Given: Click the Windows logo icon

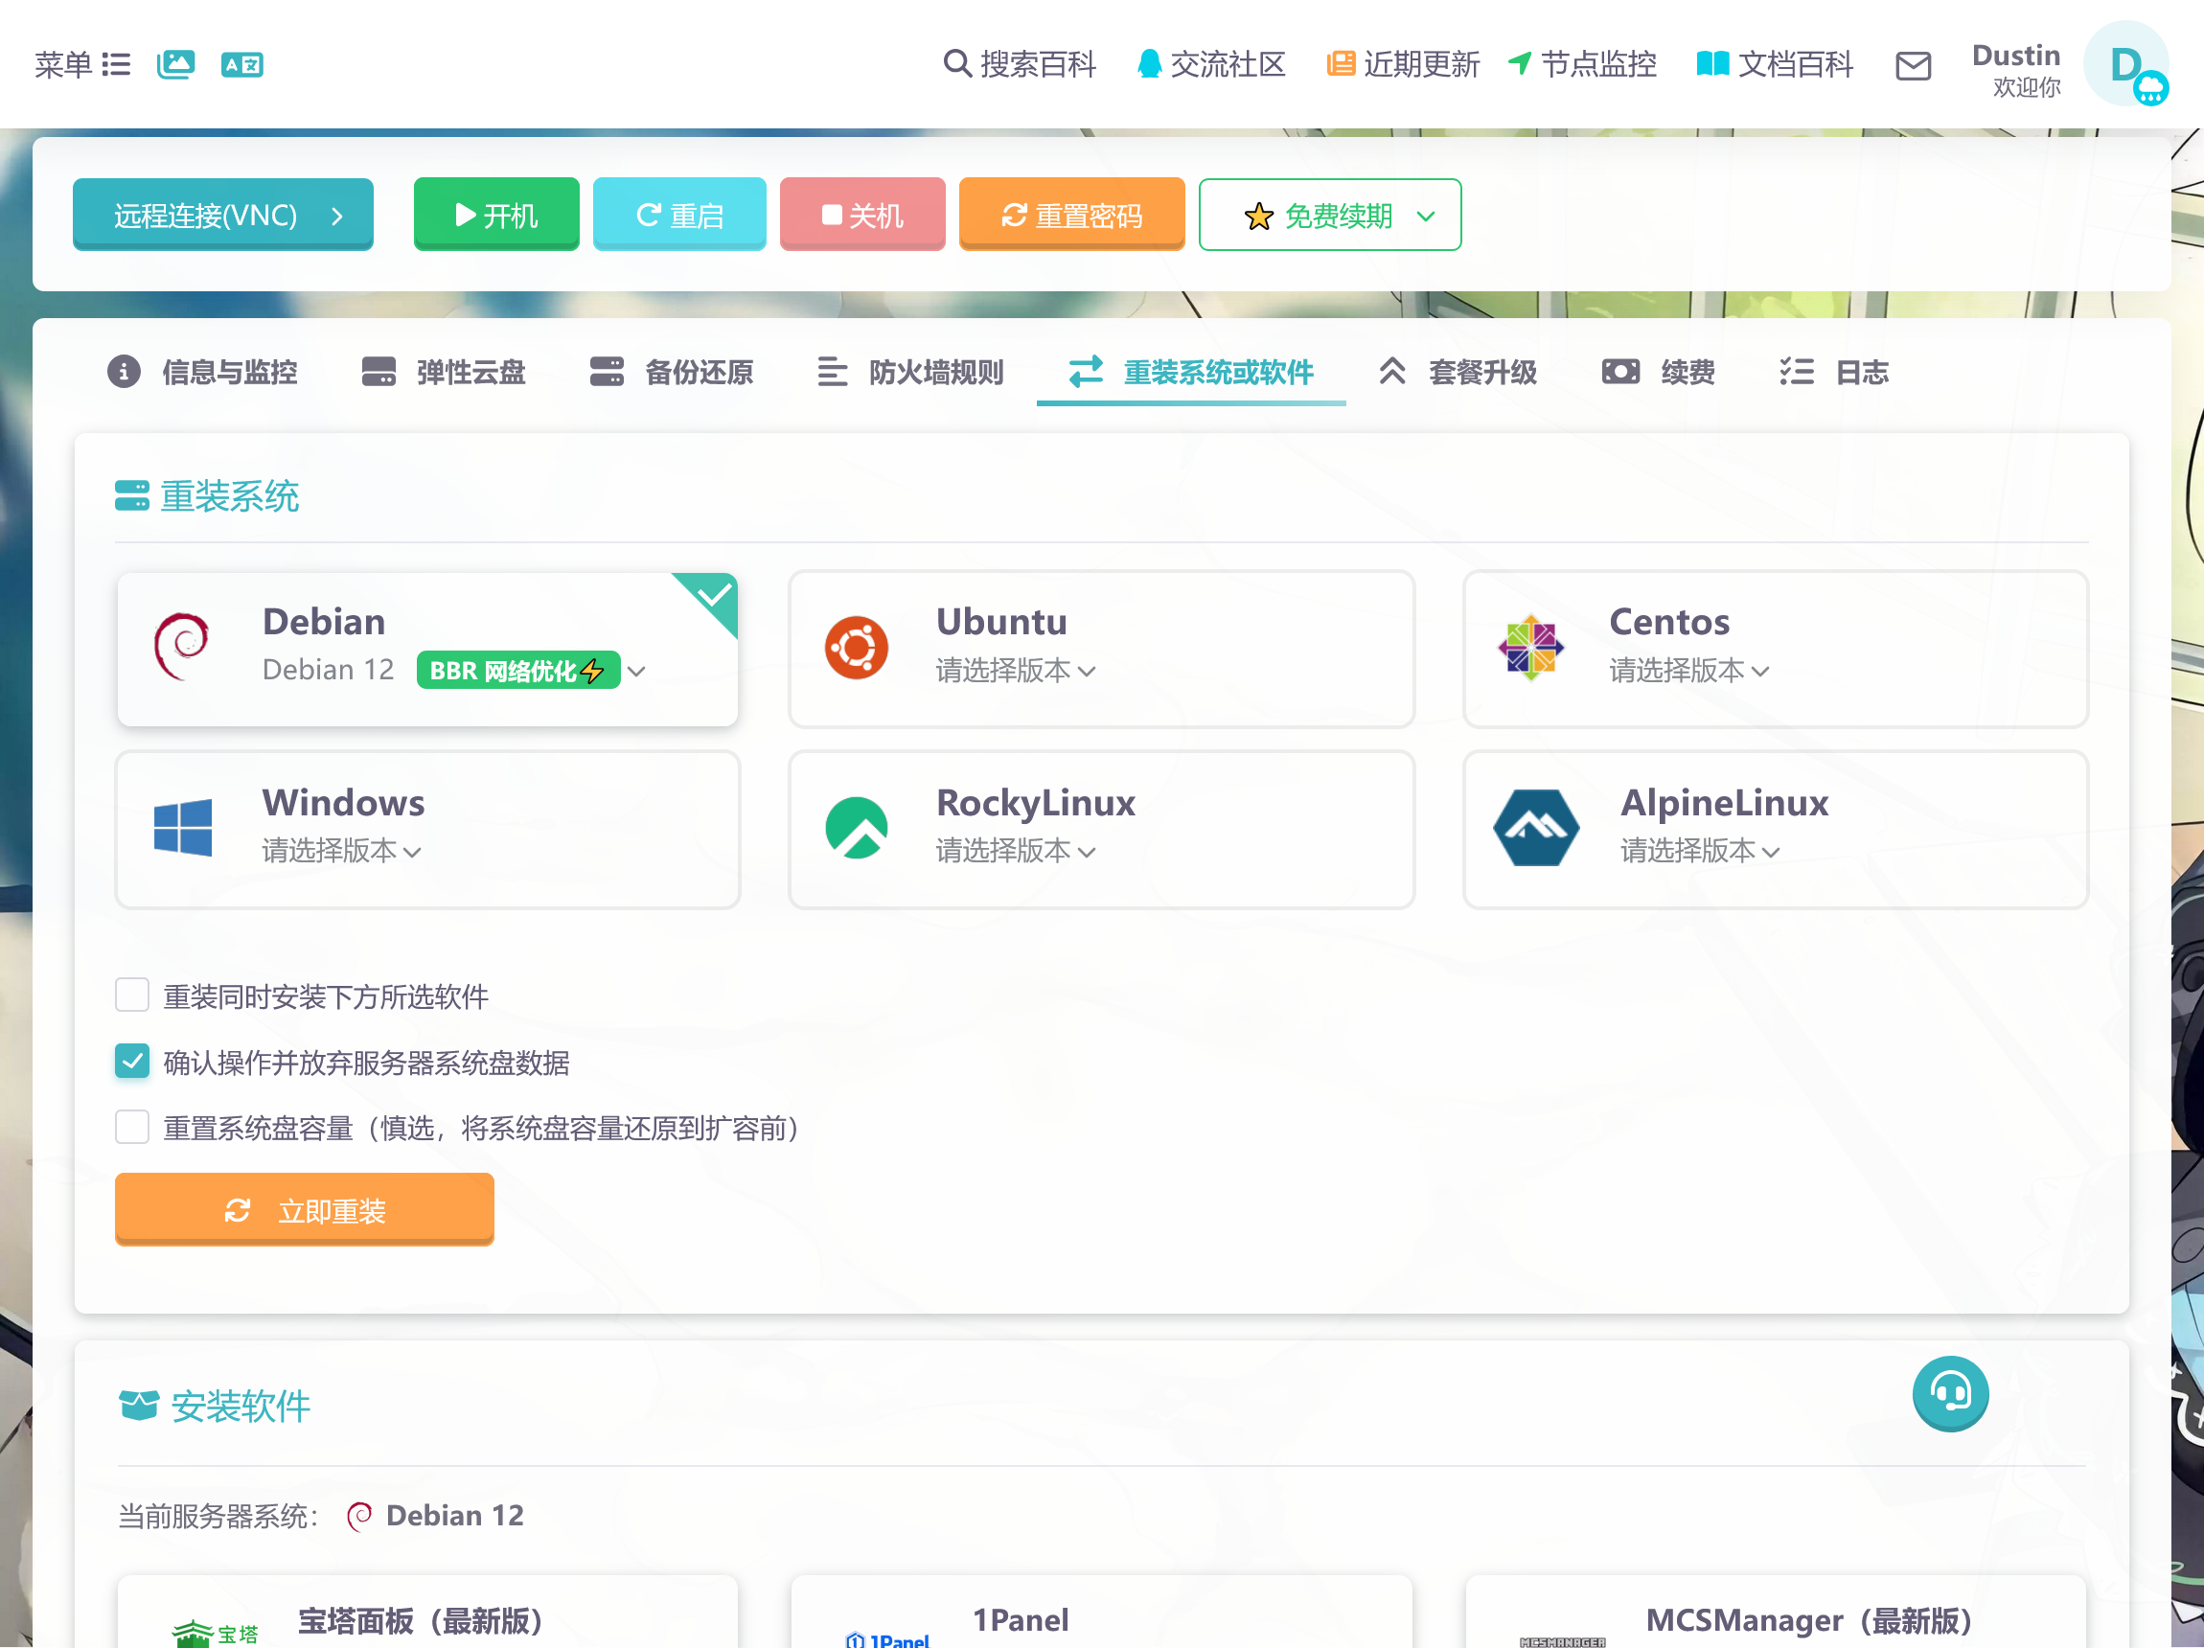Looking at the screenshot, I should coord(183,828).
